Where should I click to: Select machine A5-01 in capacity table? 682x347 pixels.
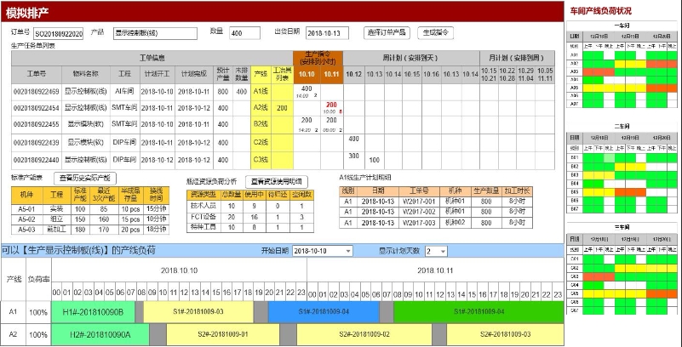tap(26, 208)
